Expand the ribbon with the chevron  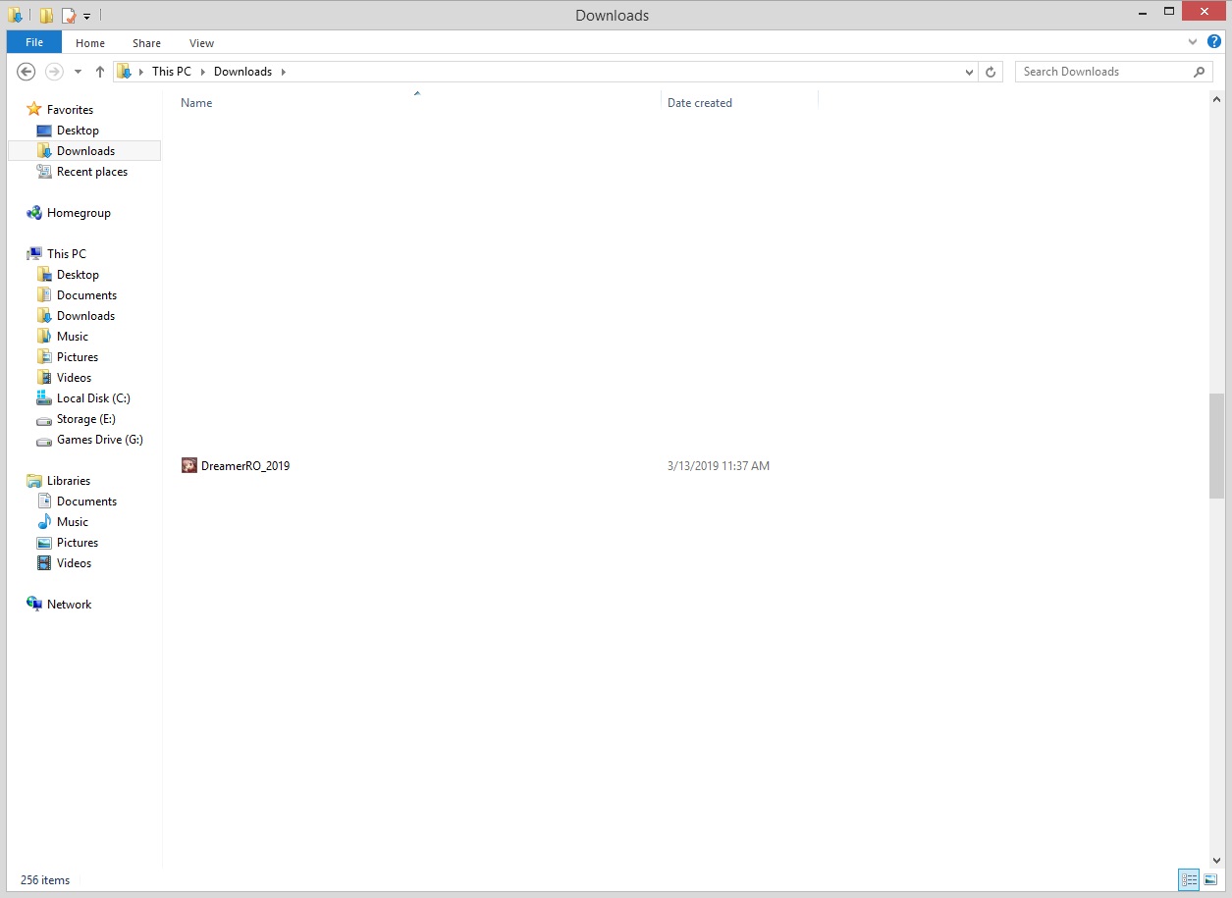click(1193, 42)
